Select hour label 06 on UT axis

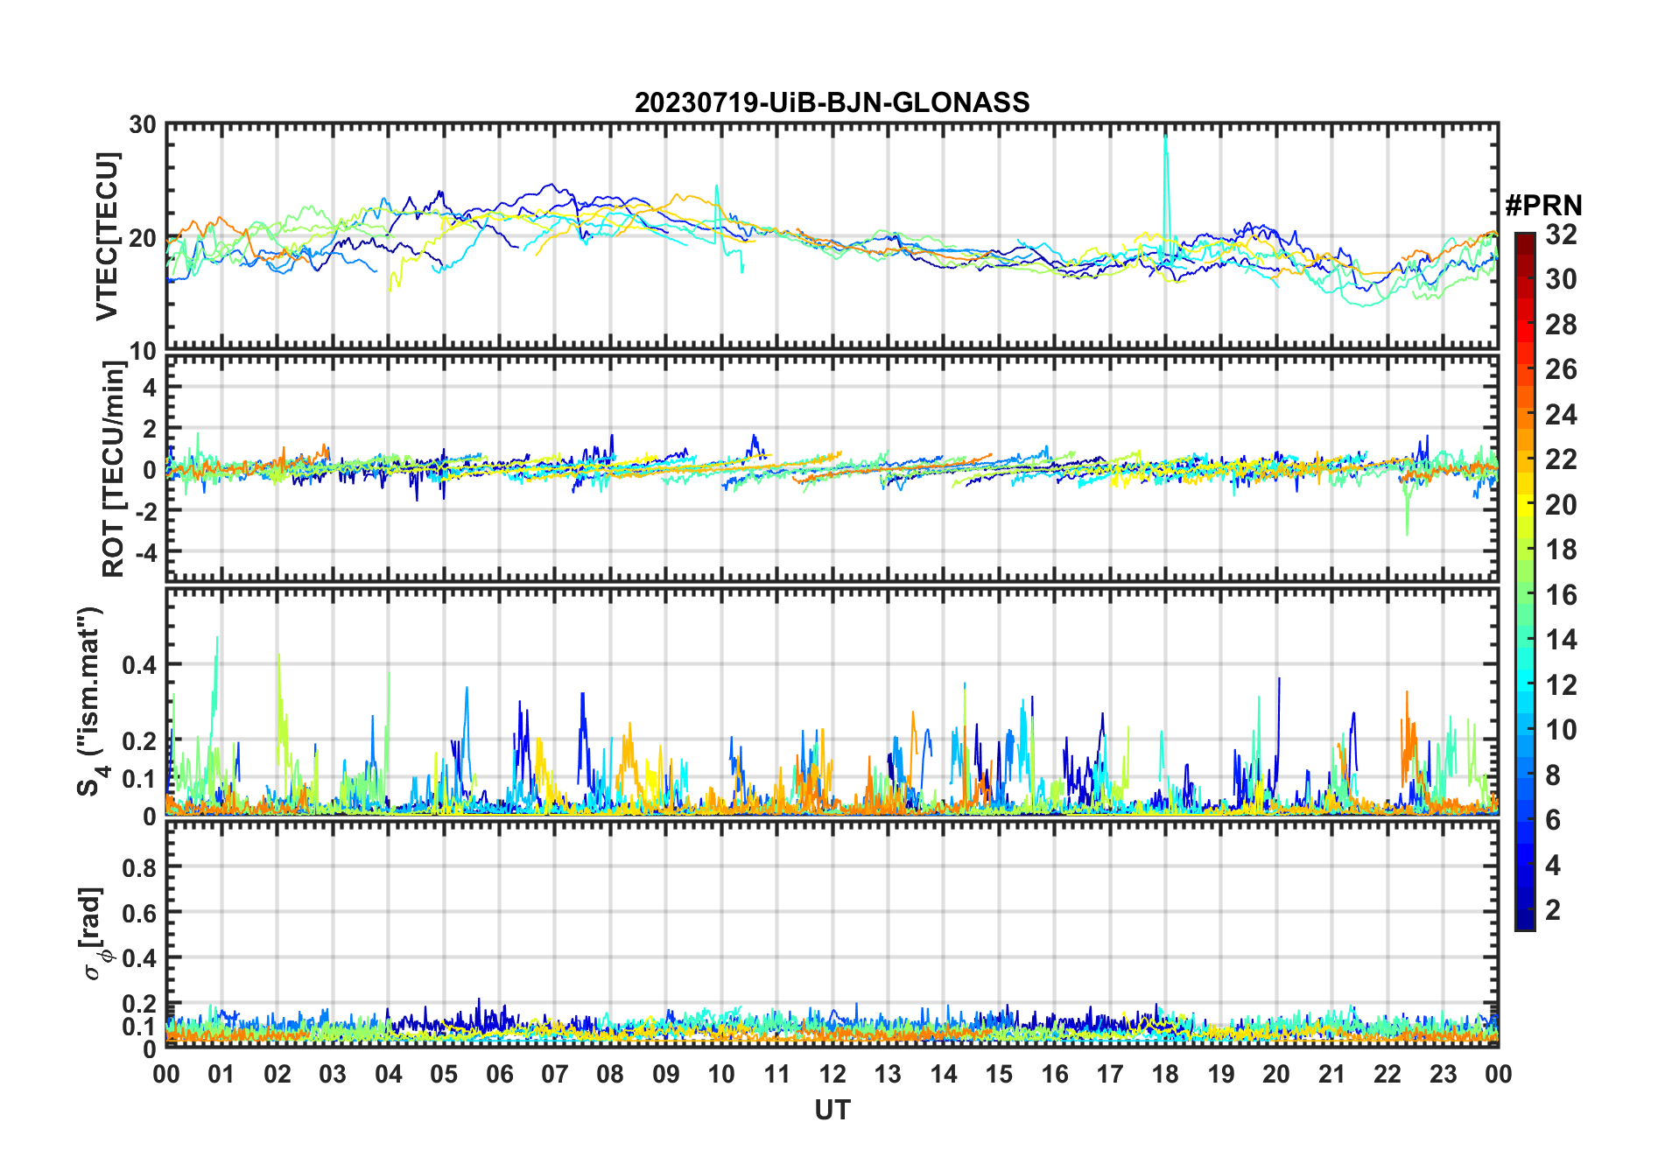499,1074
